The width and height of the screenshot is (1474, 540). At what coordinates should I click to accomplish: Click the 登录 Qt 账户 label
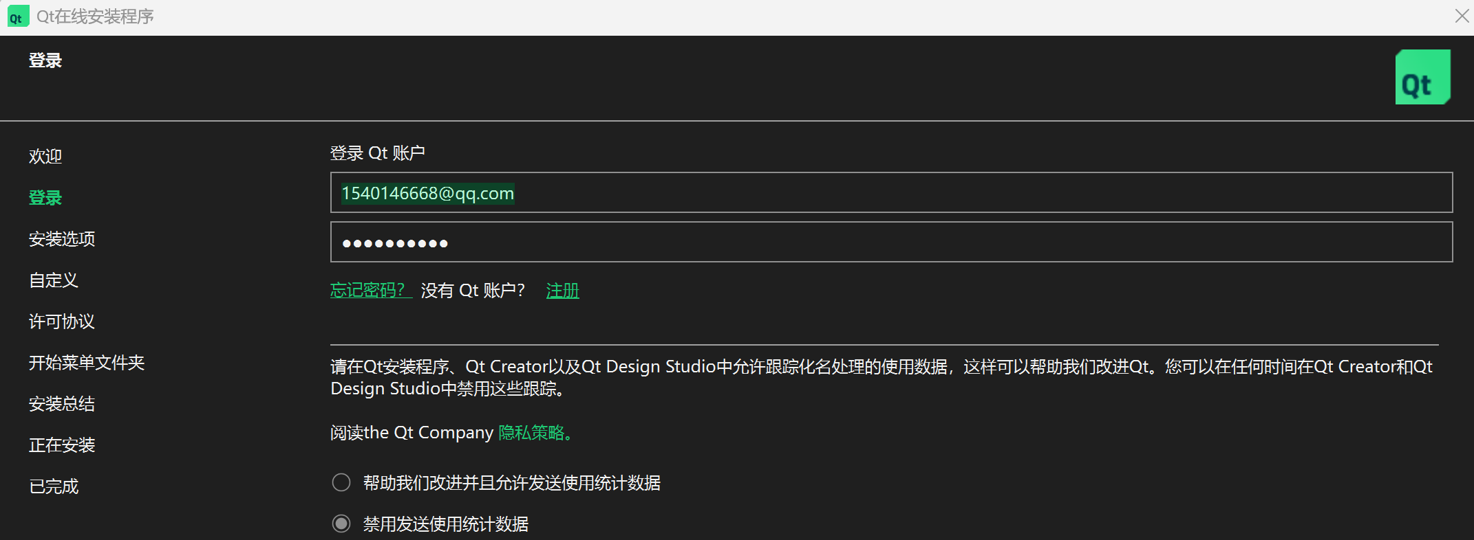(x=378, y=153)
